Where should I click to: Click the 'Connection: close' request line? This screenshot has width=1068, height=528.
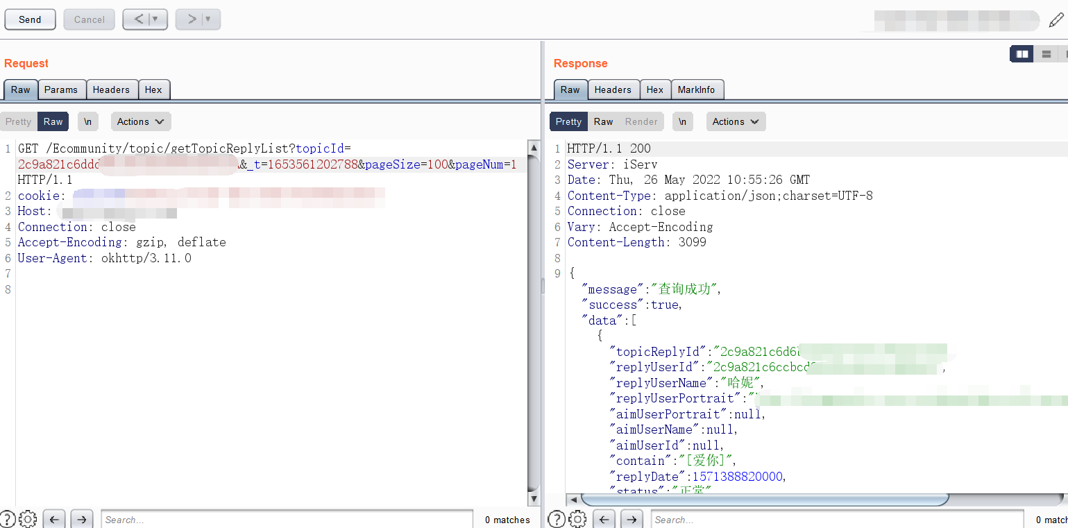point(77,227)
